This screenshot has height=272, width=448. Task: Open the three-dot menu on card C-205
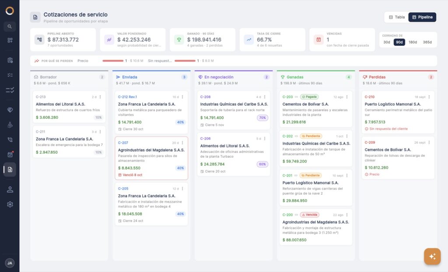[x=182, y=189]
